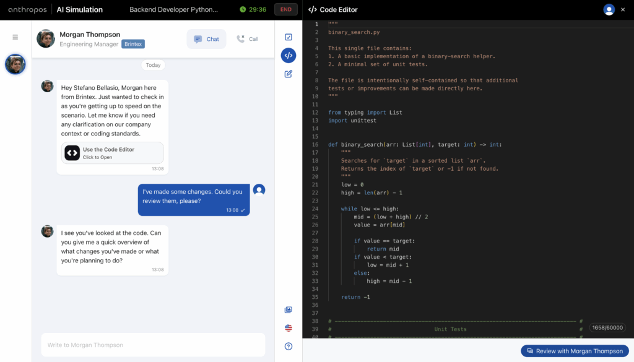Open the tasks checklist panel icon

tap(288, 37)
